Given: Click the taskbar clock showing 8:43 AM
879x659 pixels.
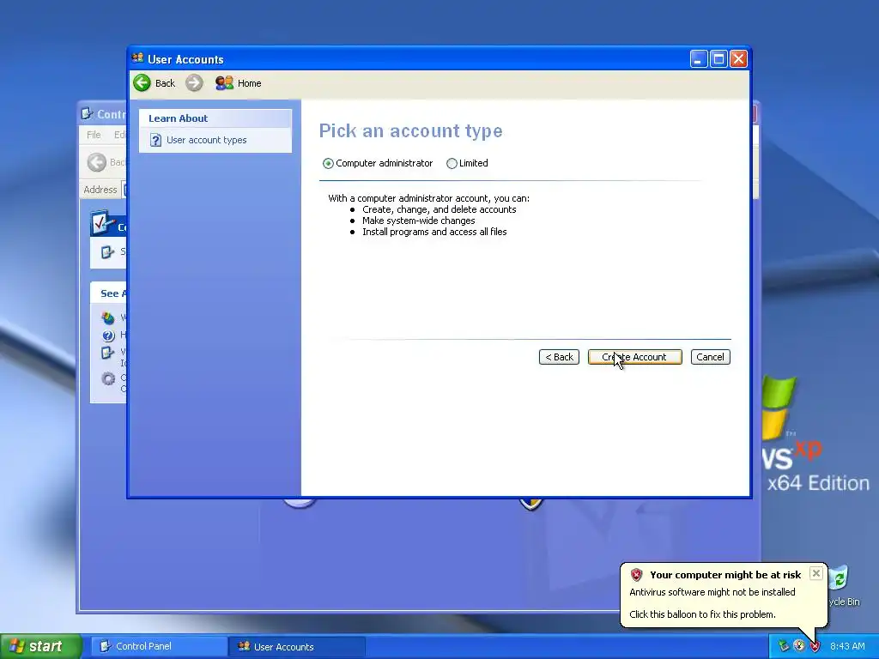Looking at the screenshot, I should point(847,646).
